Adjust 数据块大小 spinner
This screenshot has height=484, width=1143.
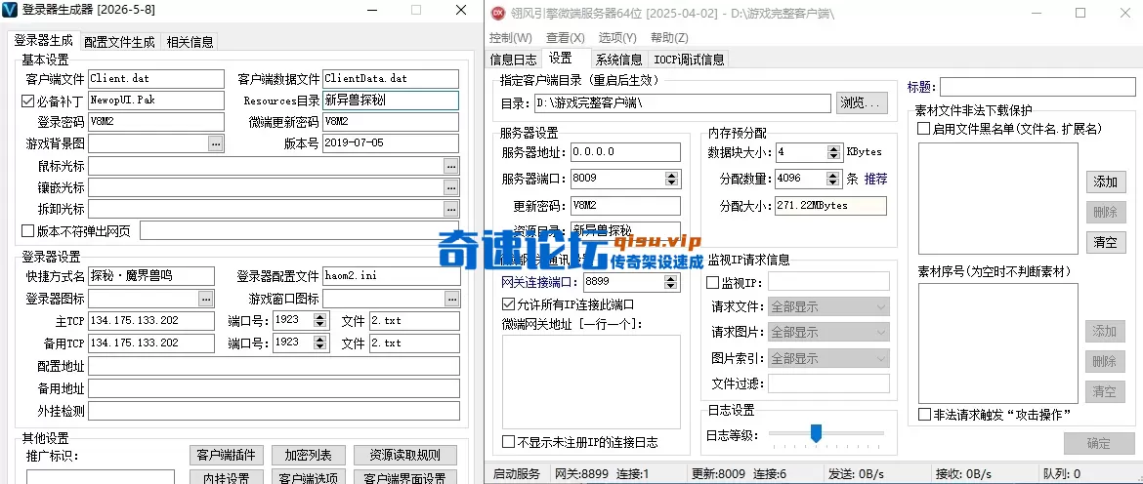[x=834, y=152]
